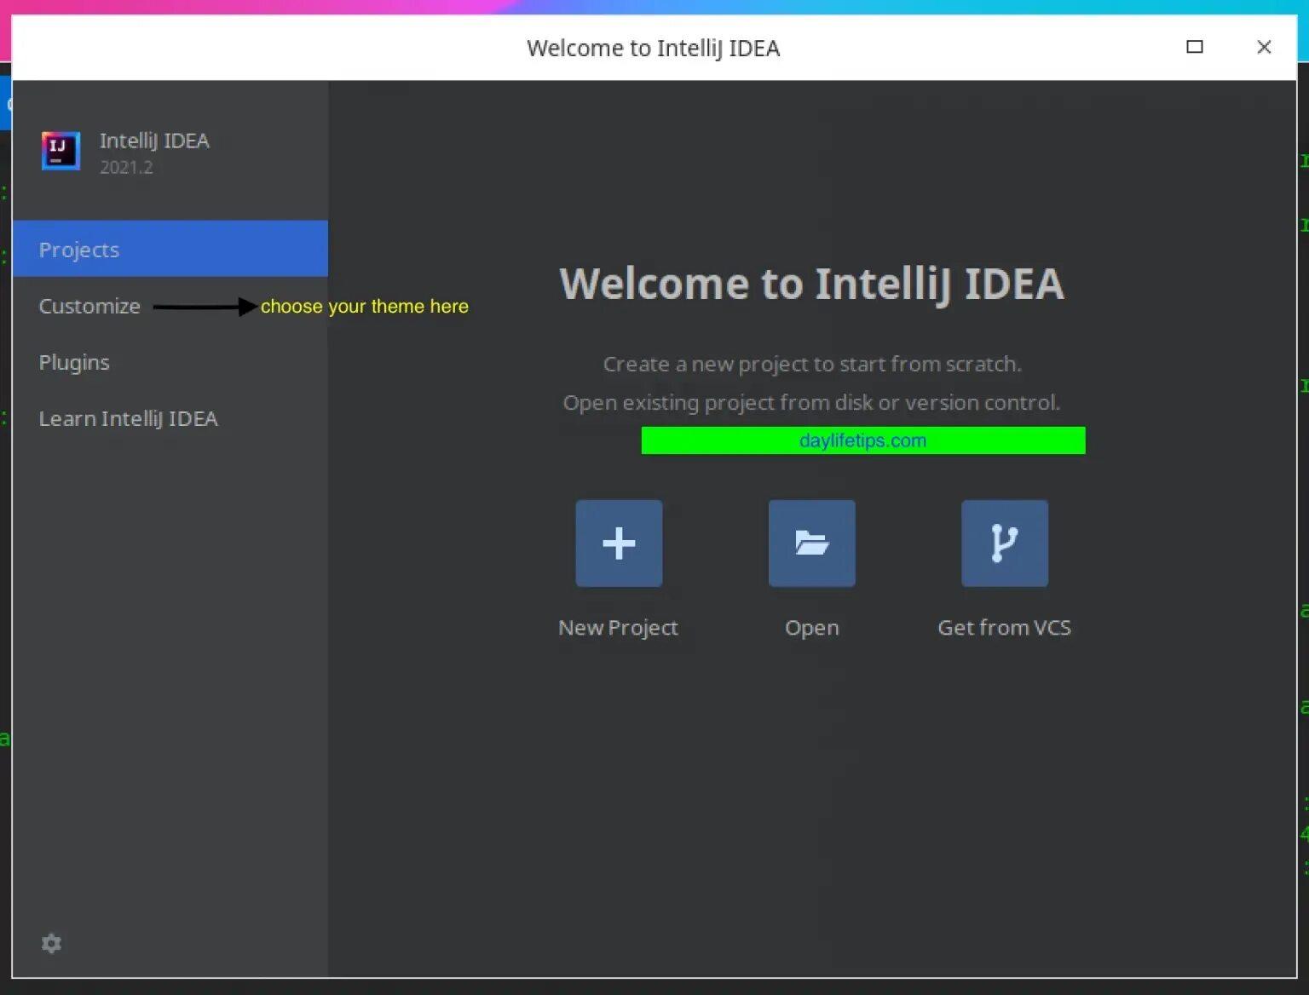Click the IntelliJ IDEA product name text
1309x995 pixels.
154,141
